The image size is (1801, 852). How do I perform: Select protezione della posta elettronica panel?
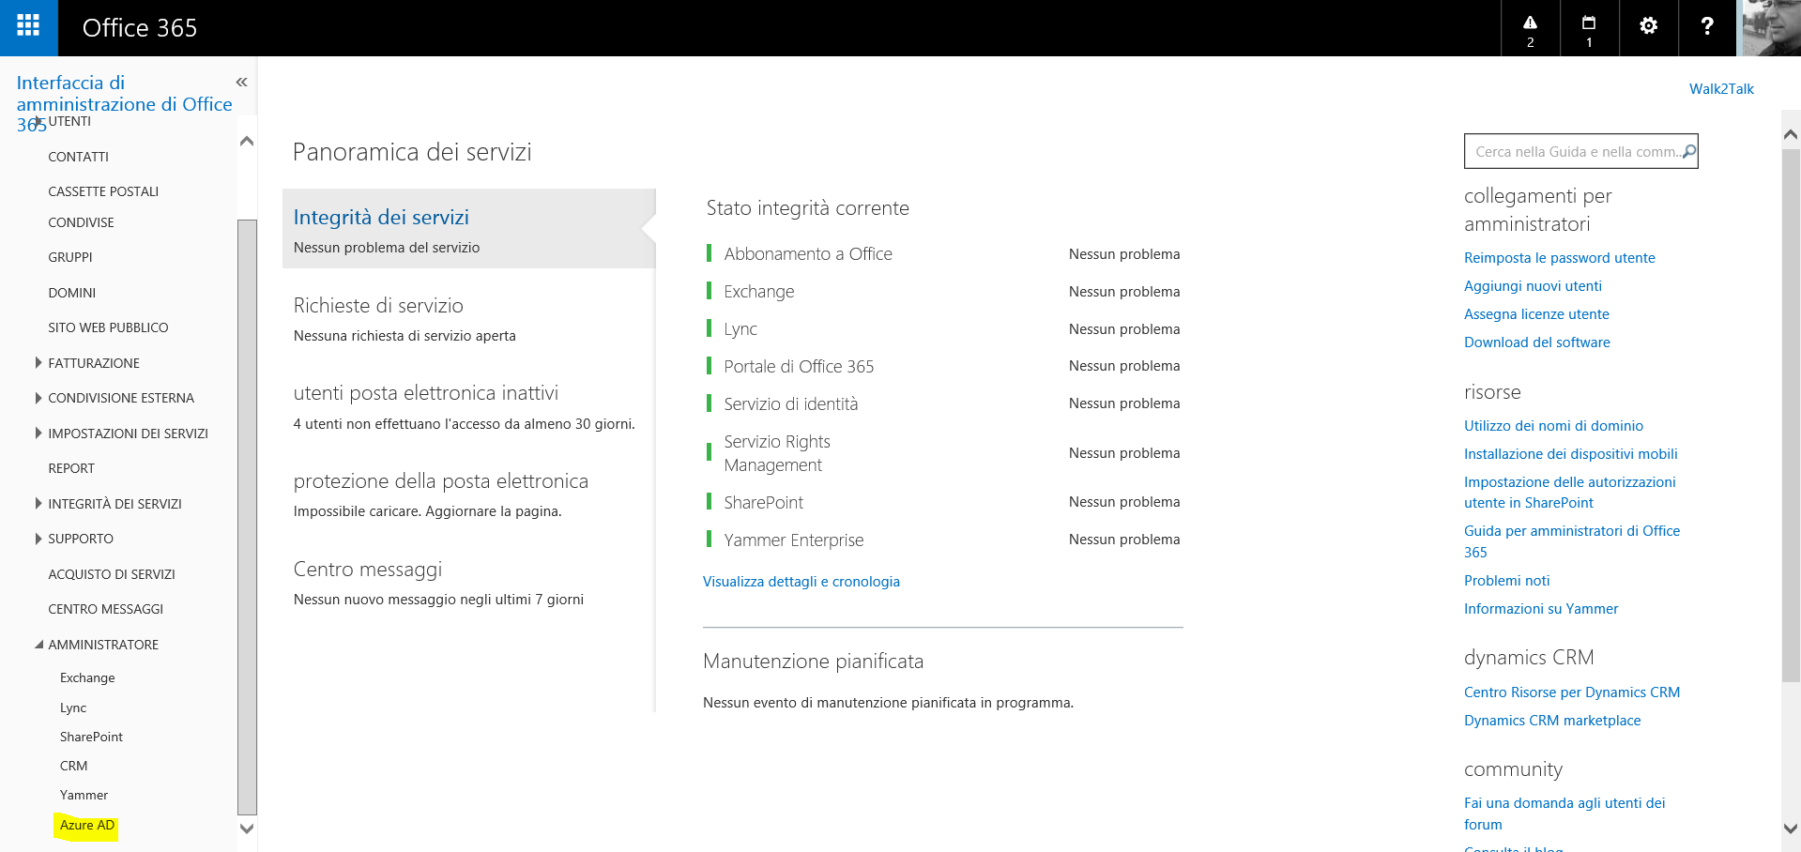(x=468, y=494)
